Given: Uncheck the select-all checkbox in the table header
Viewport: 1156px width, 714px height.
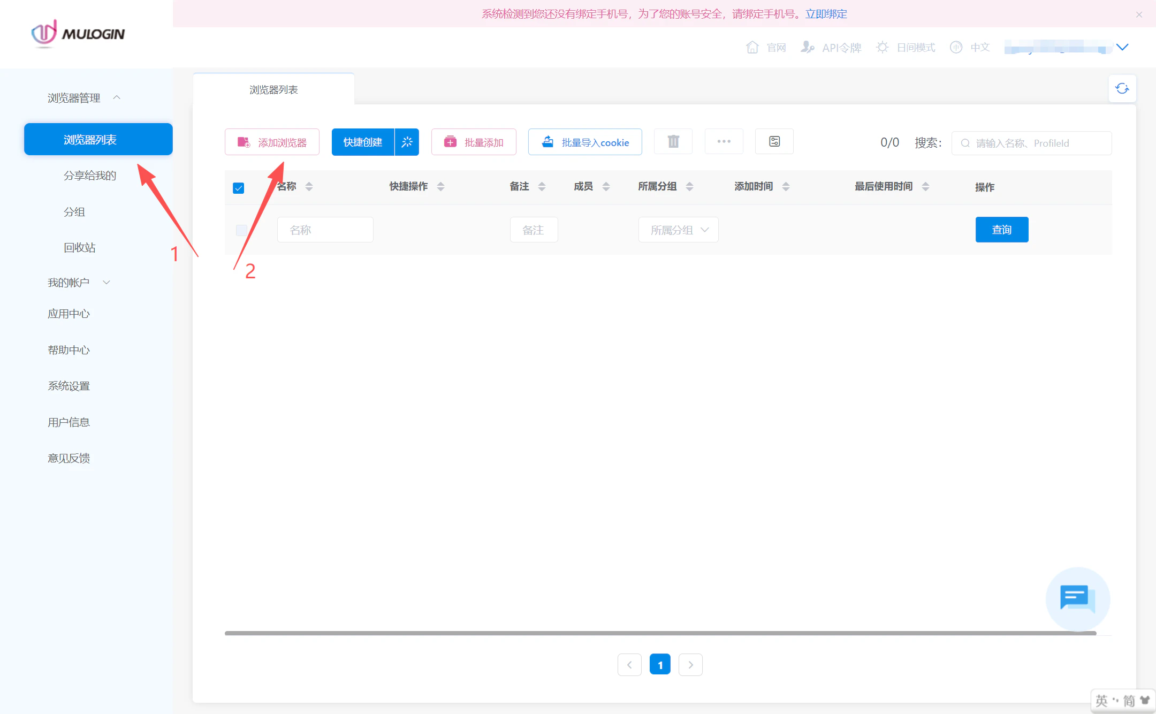Looking at the screenshot, I should click(x=239, y=187).
